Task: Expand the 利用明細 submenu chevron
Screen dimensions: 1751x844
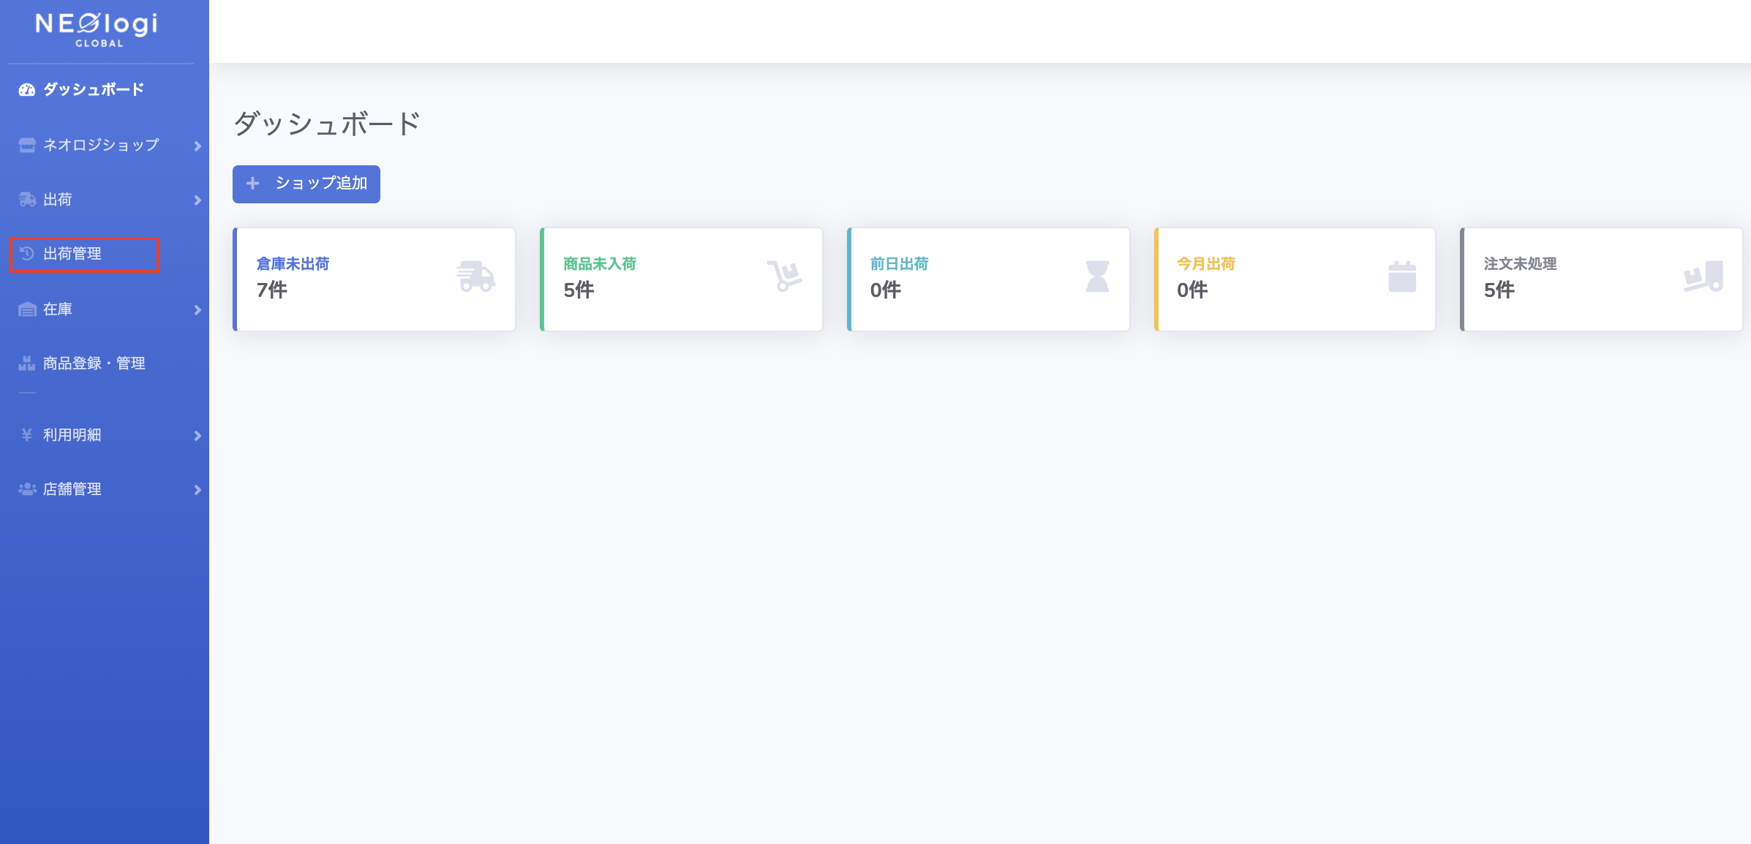Action: click(x=197, y=436)
